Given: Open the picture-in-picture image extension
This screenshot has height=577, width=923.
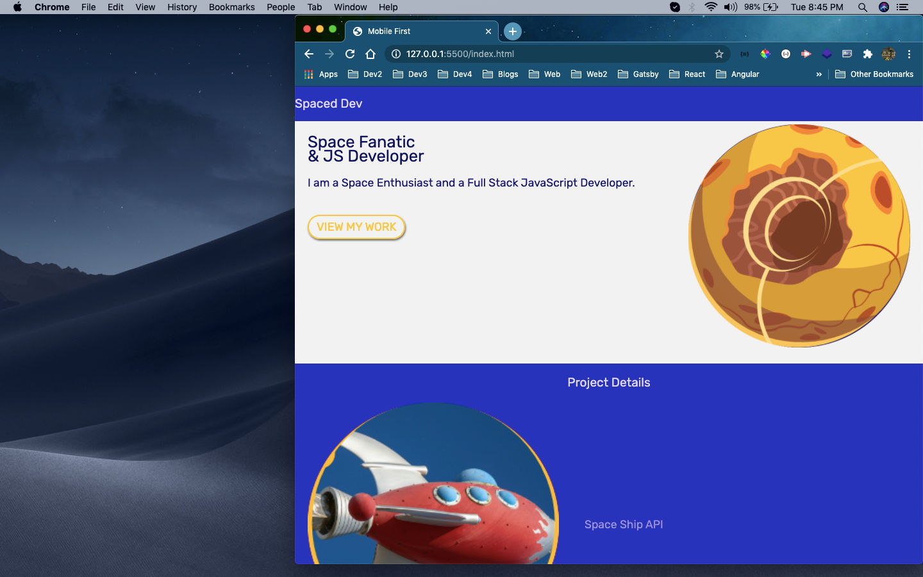Looking at the screenshot, I should [x=847, y=54].
